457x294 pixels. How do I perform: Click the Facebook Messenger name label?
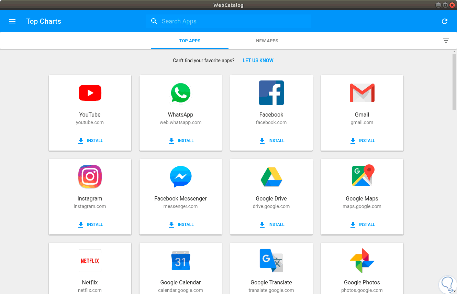pos(181,198)
